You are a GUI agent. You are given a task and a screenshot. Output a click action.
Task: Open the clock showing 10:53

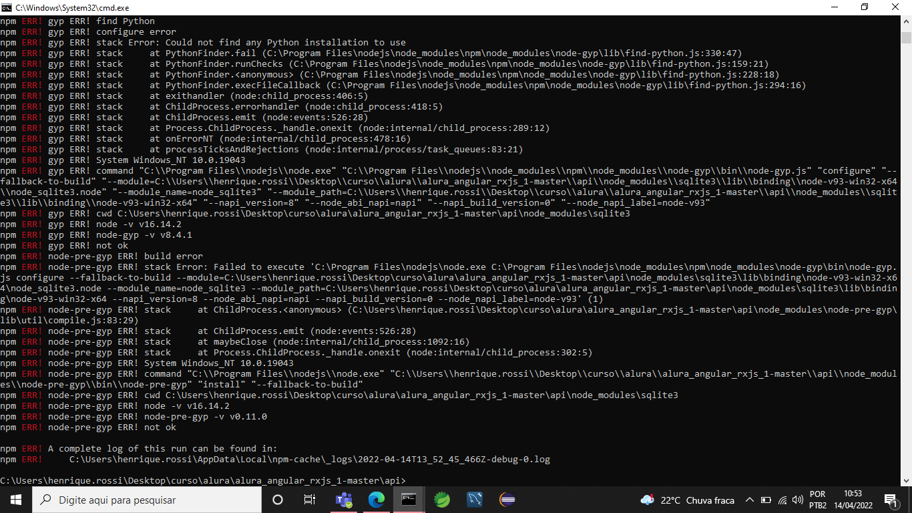(853, 500)
